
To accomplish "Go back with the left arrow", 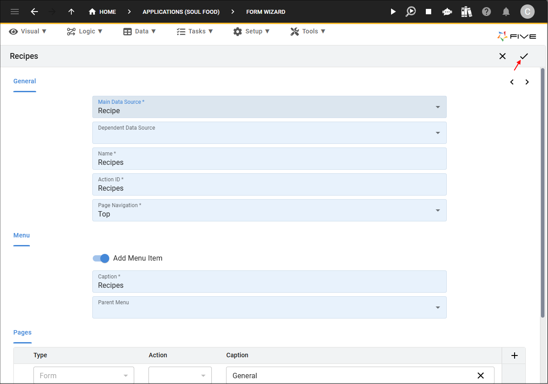I will (34, 12).
